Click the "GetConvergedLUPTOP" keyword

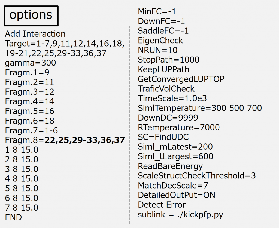[x=181, y=79]
